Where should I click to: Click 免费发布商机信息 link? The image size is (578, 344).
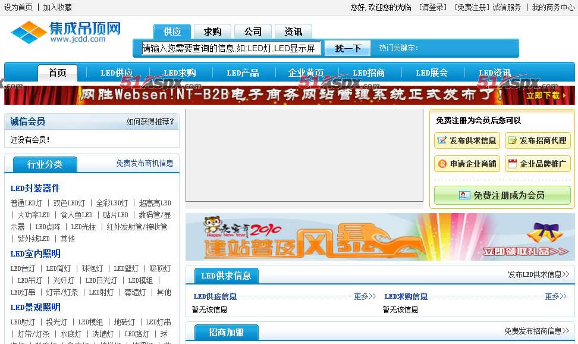tap(144, 163)
